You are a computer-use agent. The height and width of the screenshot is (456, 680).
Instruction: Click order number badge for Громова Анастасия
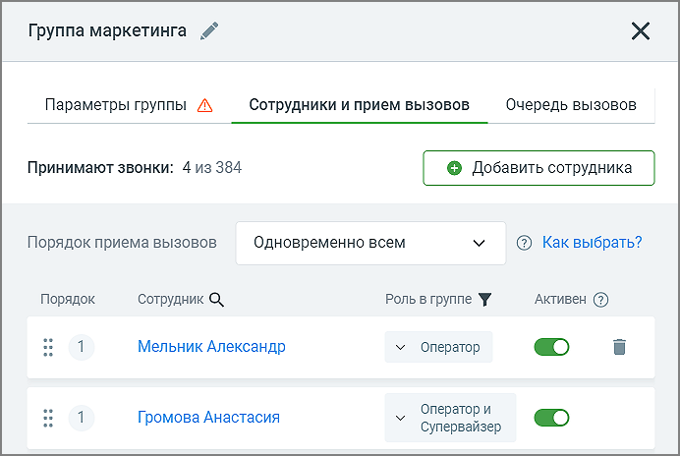tap(82, 418)
